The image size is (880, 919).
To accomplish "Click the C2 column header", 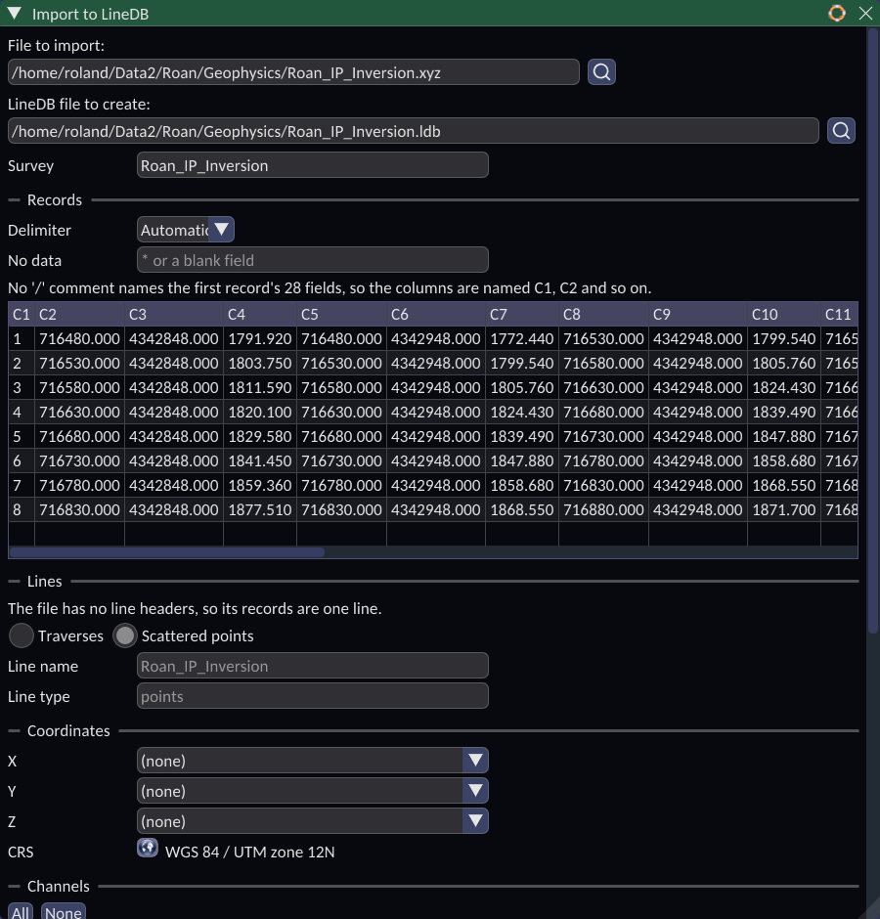I will (x=80, y=314).
